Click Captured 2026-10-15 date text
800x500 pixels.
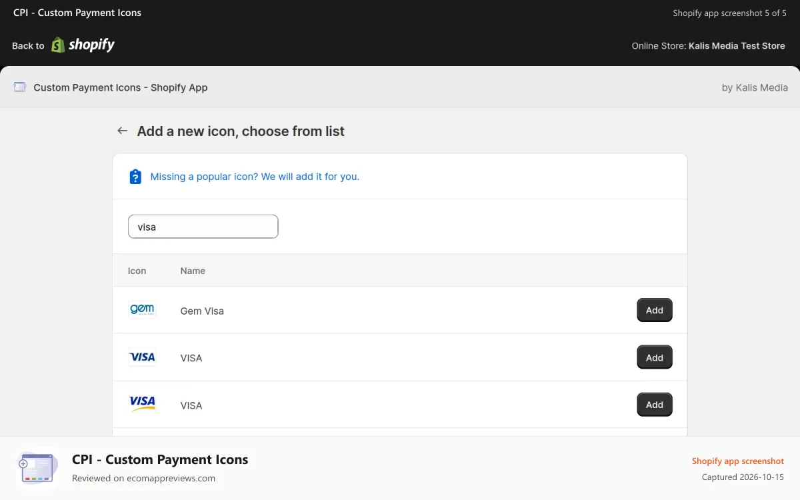pyautogui.click(x=743, y=477)
